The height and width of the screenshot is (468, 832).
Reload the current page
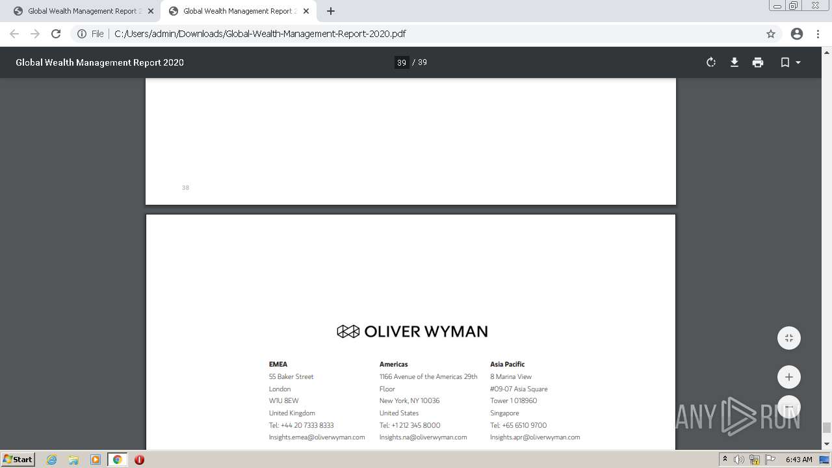(56, 34)
